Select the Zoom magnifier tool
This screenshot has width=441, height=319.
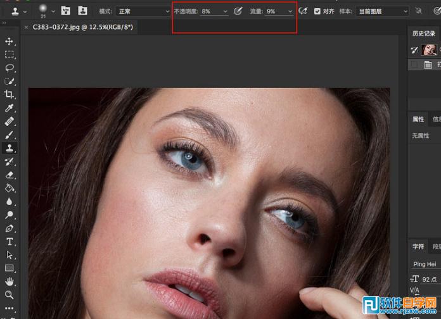(10, 295)
